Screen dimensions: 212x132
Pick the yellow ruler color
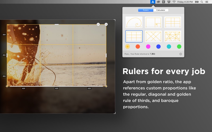pyautogui.click(x=127, y=47)
